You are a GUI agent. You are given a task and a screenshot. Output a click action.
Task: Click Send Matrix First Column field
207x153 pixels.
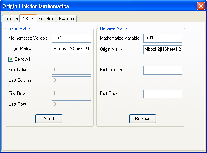(x=71, y=70)
